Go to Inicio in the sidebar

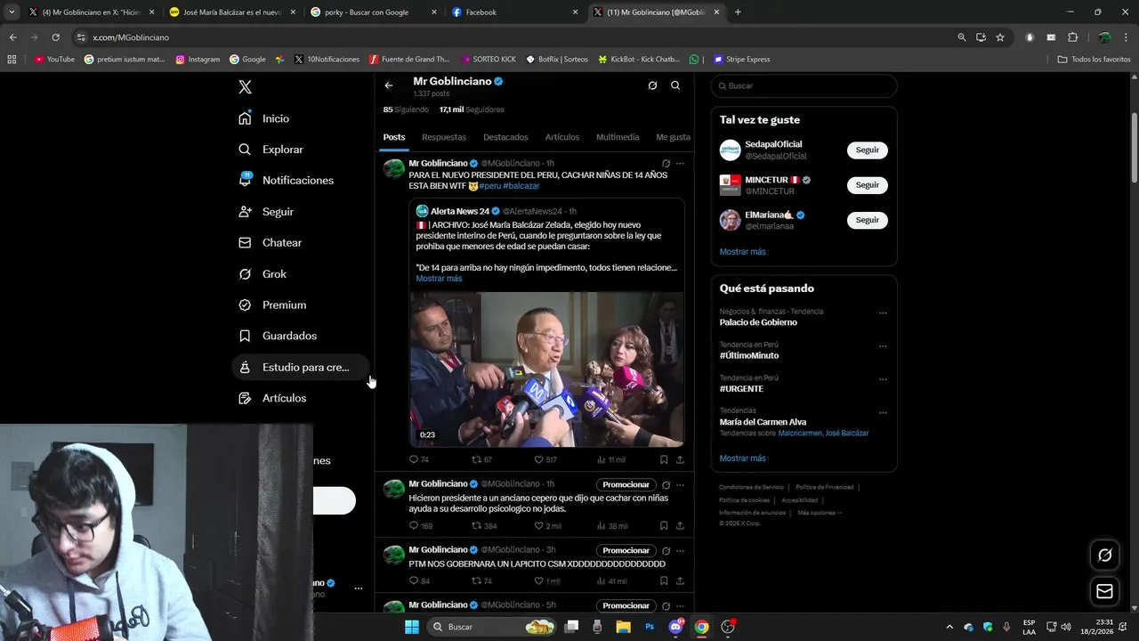click(x=263, y=118)
